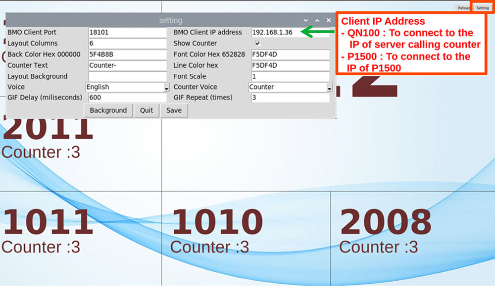
Task: Open the Voice dropdown showing English
Action: 128,87
